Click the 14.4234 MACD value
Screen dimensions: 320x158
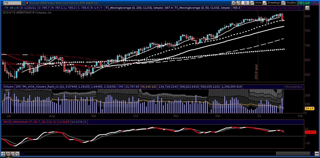coord(77,122)
